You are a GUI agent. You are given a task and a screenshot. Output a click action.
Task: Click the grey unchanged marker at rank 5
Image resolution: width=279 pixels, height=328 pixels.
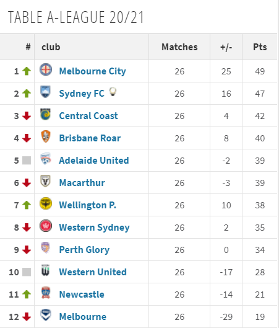coord(27,161)
